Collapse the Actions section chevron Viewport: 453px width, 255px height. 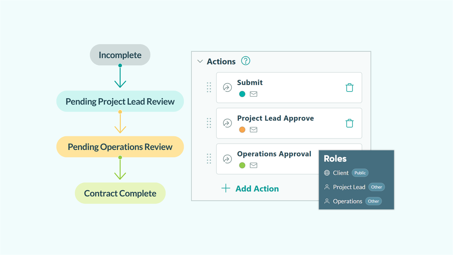[x=200, y=61]
